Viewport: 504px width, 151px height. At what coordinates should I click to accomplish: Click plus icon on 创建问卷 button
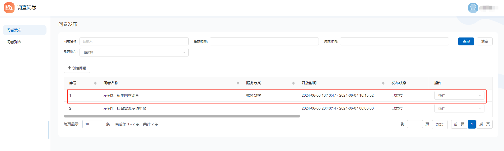point(69,68)
